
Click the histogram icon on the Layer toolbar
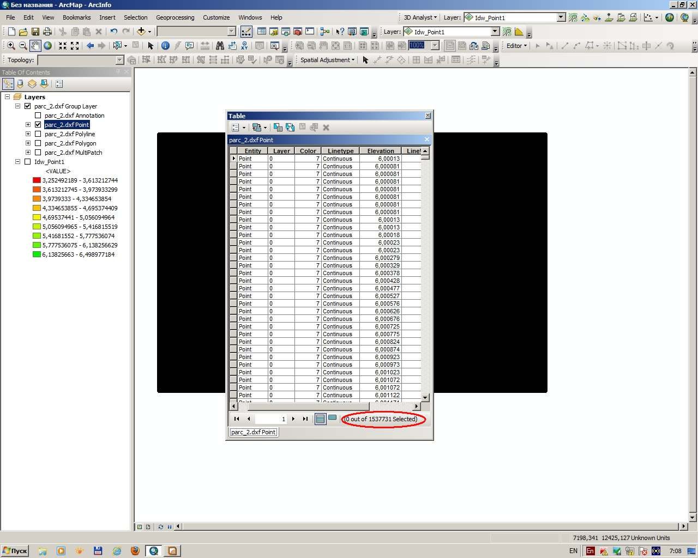coord(519,32)
